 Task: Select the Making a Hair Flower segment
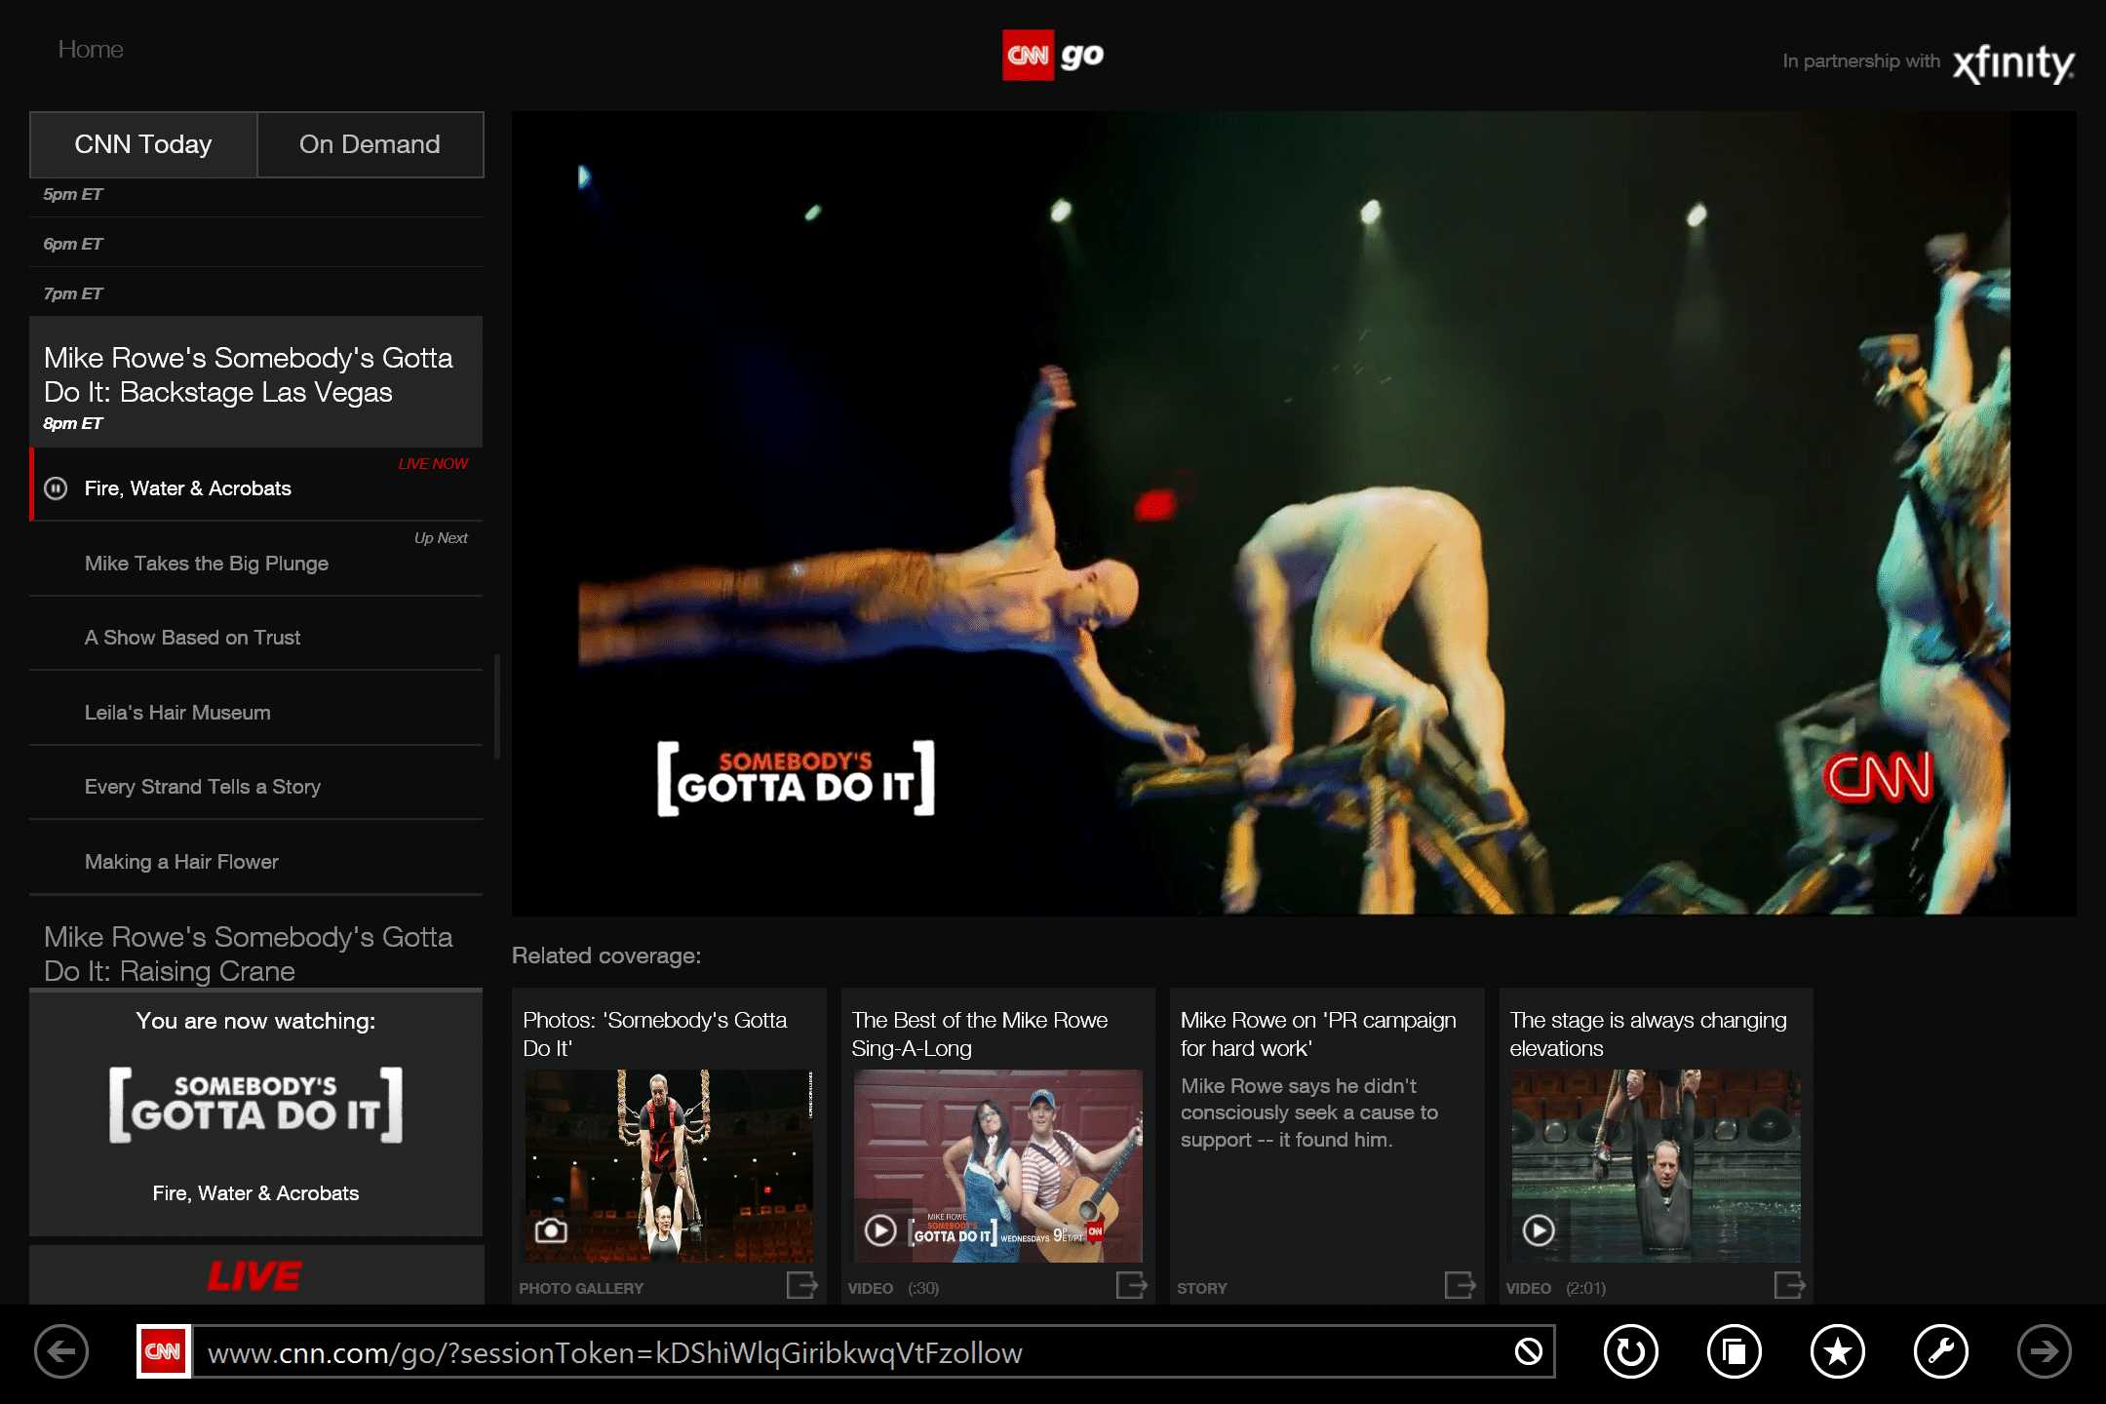(x=255, y=858)
